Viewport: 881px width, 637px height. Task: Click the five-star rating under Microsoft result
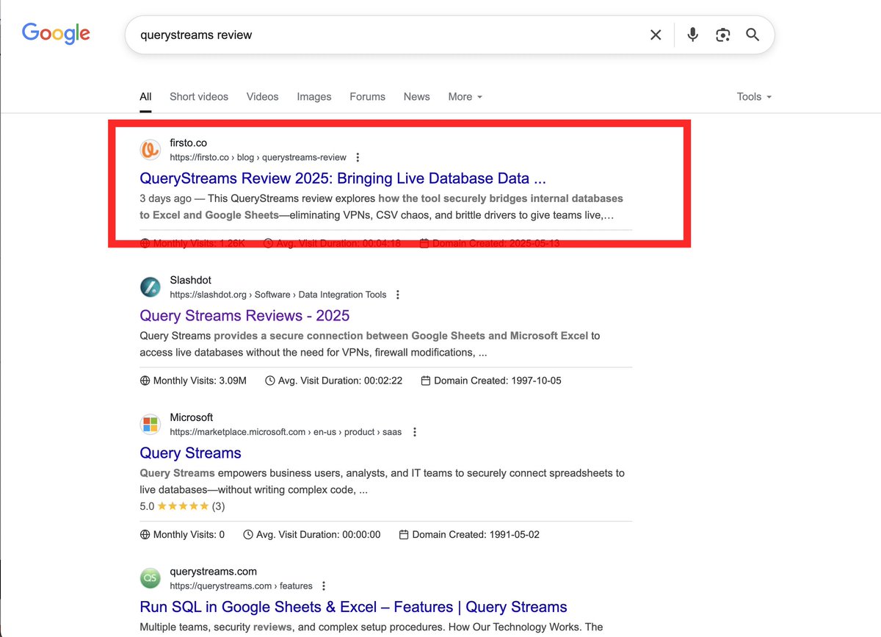(183, 506)
